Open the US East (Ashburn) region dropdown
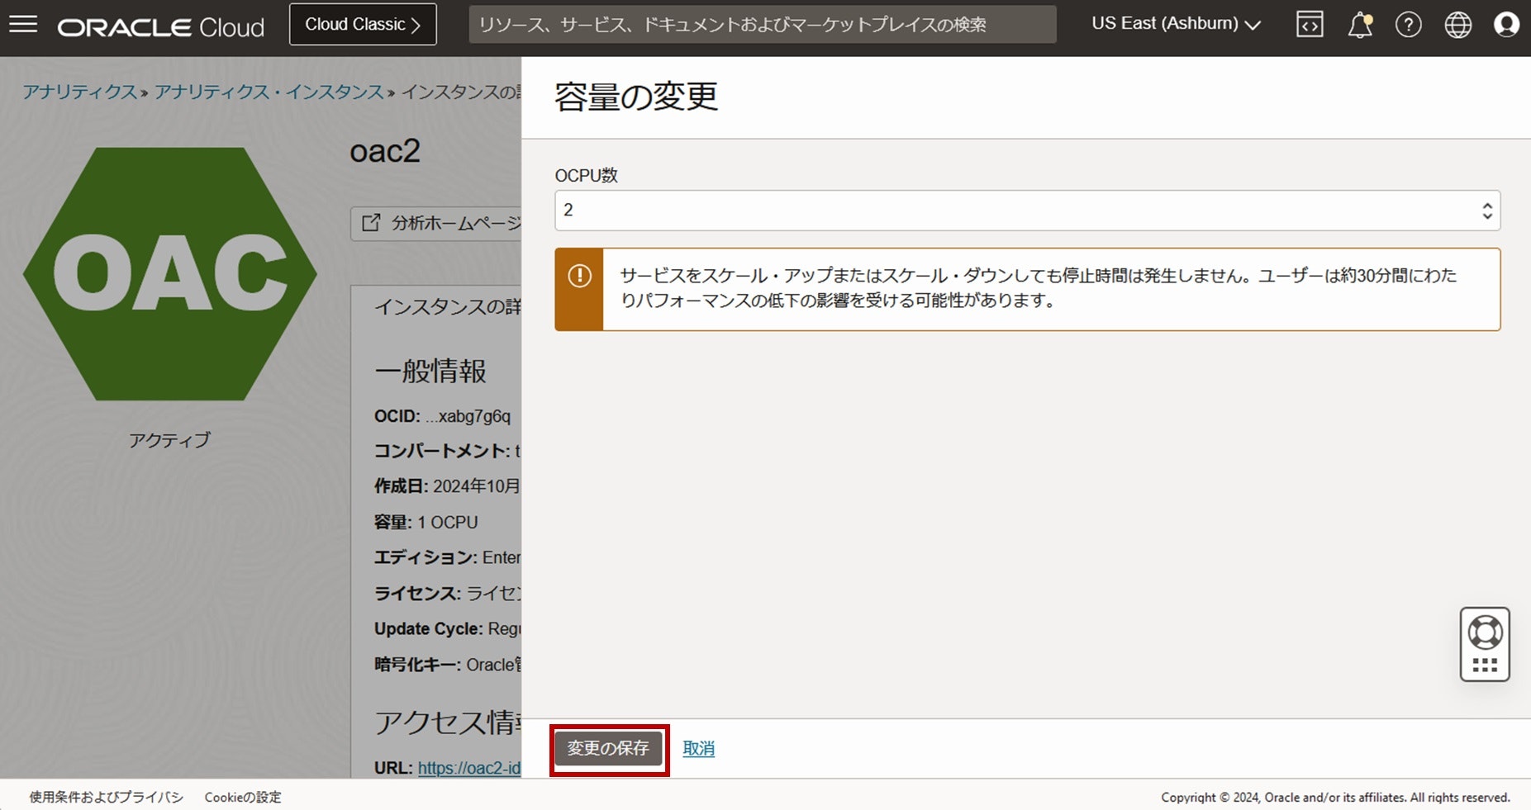The height and width of the screenshot is (810, 1531). click(x=1176, y=24)
